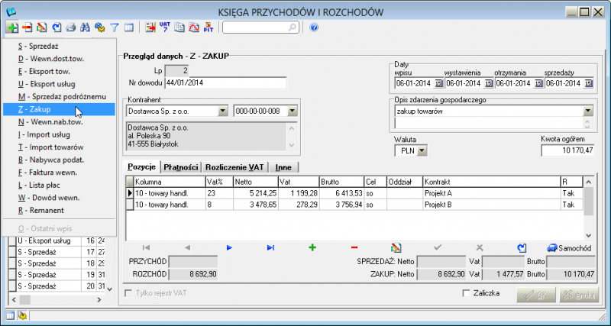Screen dimensions: 611x326
Task: Click the gears settings toolbar icon
Action: (100, 27)
